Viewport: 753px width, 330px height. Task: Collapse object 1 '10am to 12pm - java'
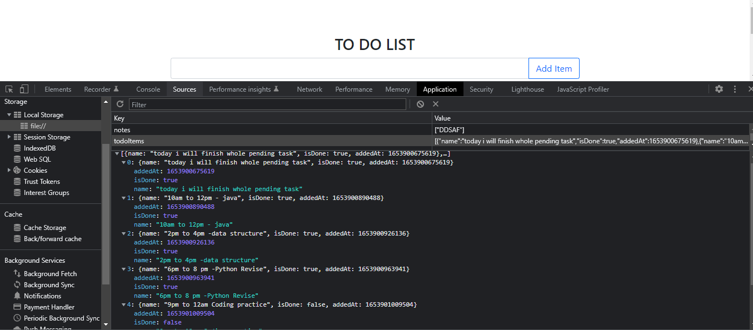click(123, 198)
